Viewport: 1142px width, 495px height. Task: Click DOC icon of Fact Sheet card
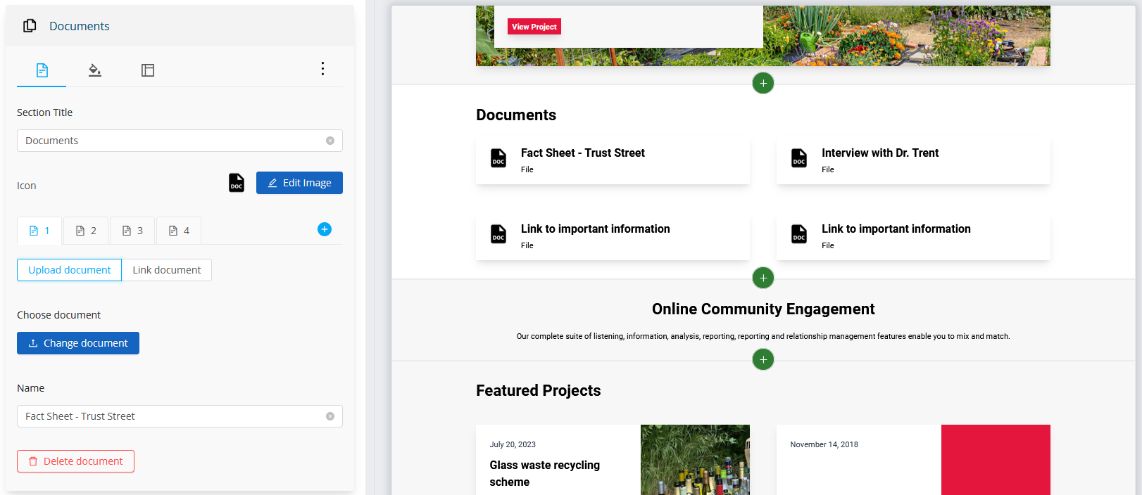coord(498,158)
